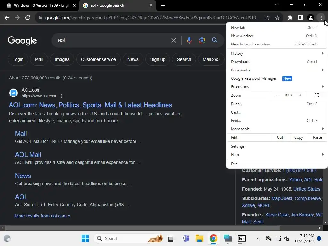Open 7-Zip from the taskbar

pyautogui.click(x=242, y=238)
